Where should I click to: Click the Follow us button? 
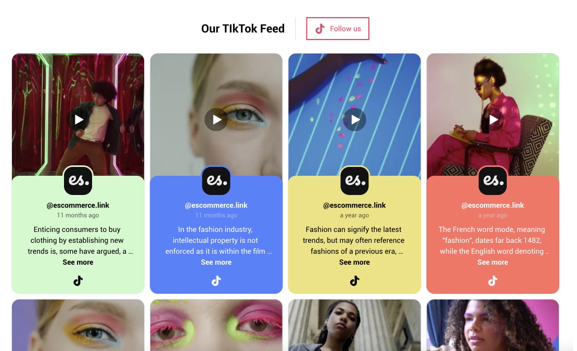(x=338, y=29)
